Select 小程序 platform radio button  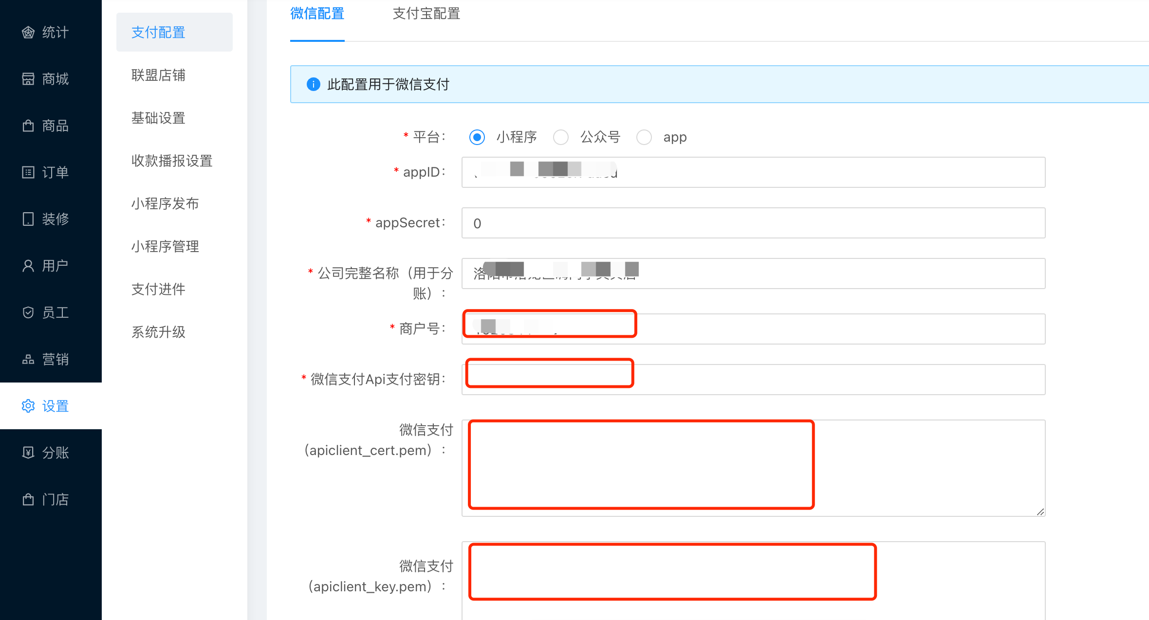coord(477,137)
